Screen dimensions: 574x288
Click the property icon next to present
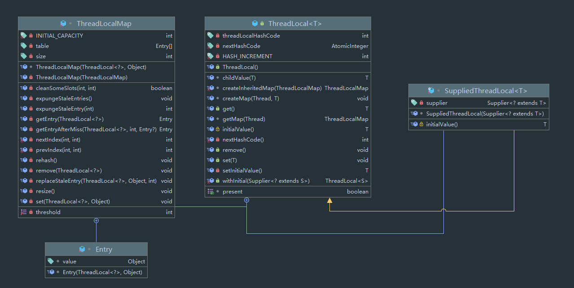point(210,192)
